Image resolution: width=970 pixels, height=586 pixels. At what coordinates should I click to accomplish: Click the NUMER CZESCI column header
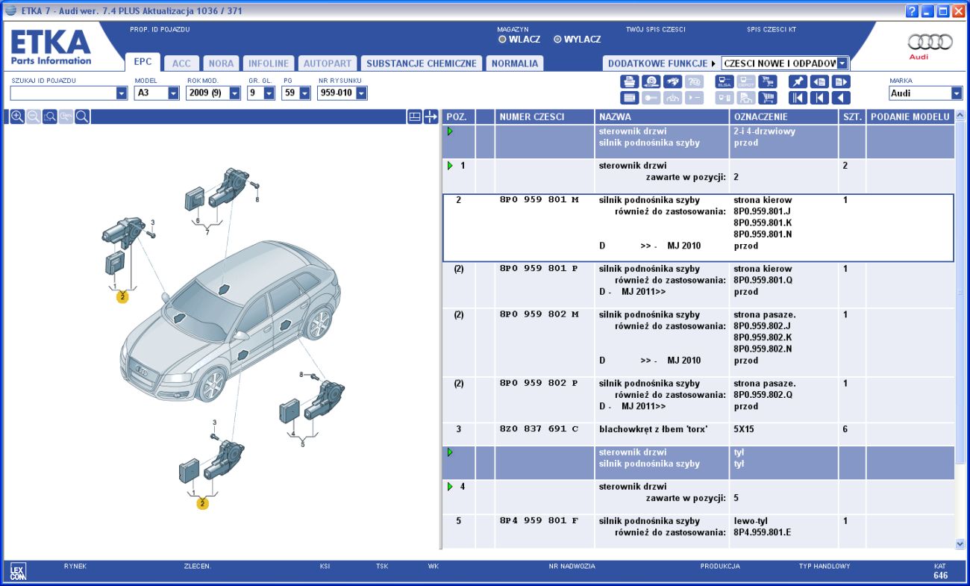coord(544,116)
